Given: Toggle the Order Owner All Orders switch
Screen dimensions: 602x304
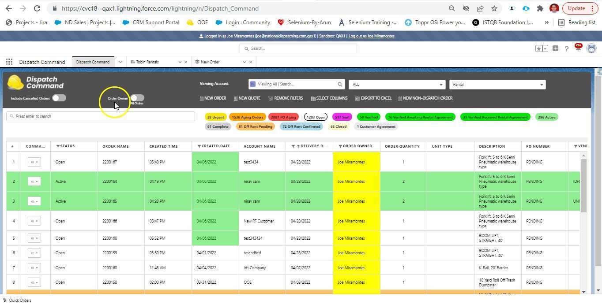Looking at the screenshot, I should click(137, 98).
